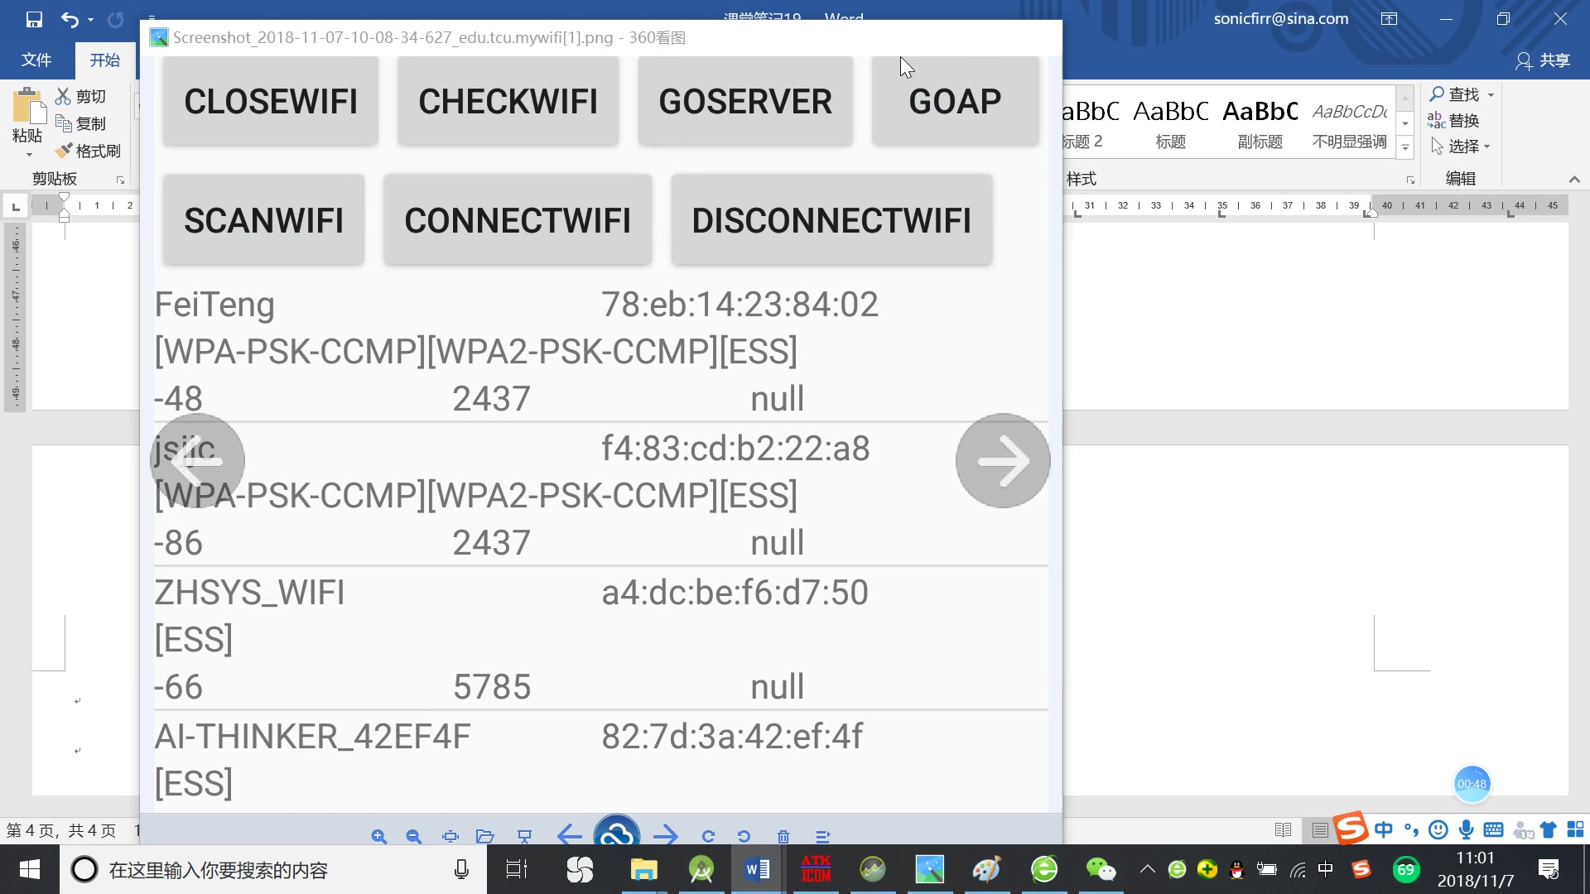Image resolution: width=1590 pixels, height=894 pixels.
Task: Expand the 选择 dropdown menu
Action: point(1488,147)
